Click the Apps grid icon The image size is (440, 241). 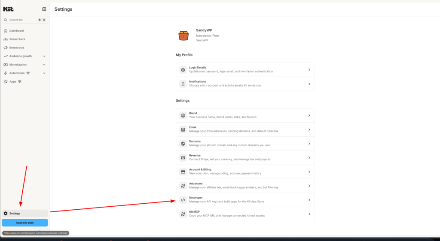6,81
